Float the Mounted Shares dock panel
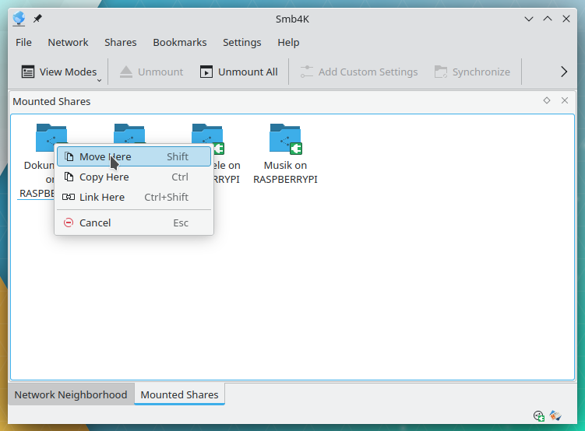The height and width of the screenshot is (431, 585). 547,100
